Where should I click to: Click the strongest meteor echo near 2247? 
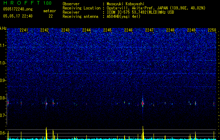(143, 103)
